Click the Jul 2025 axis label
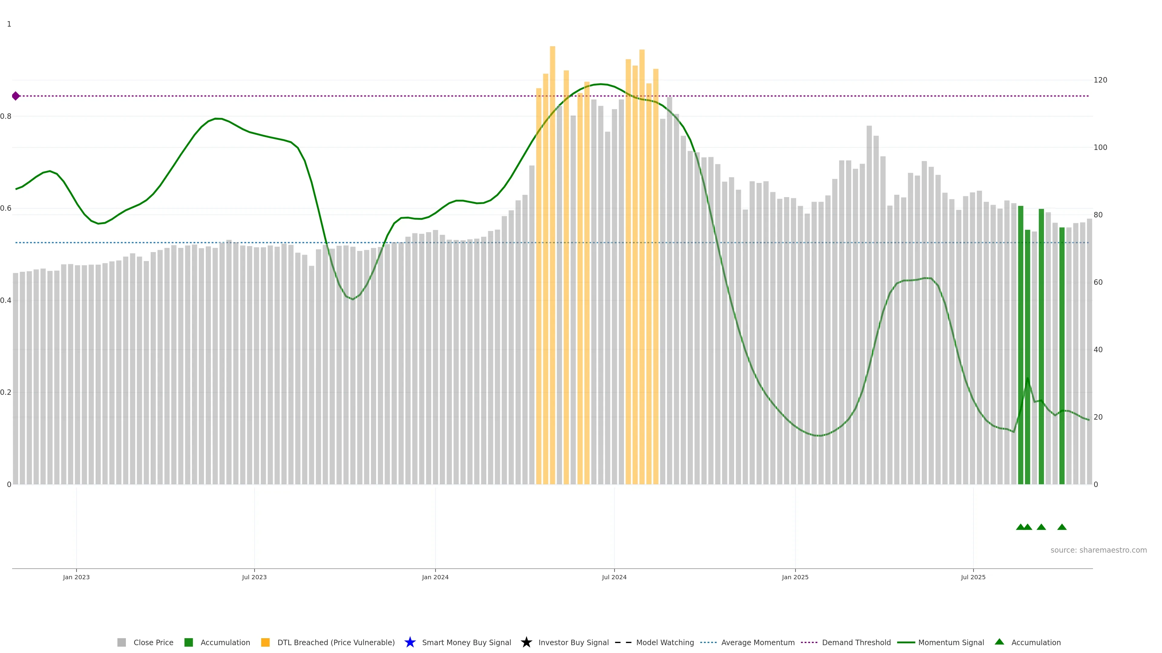This screenshot has height=653, width=1162. [973, 577]
